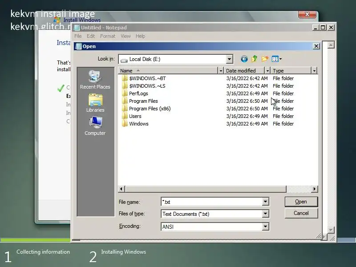Screen dimensions: 356x267
Task: Open Computer in the sidebar
Action: [x=95, y=126]
